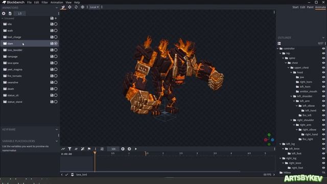
Task: Collapse the upper_chest tree node
Action: click(289, 67)
